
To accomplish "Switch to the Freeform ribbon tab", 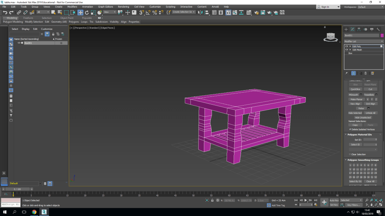I will pos(28,18).
